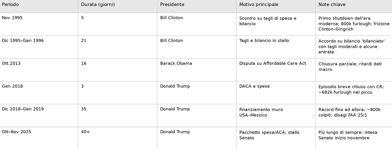Click the Ott 2013 period cell
392x149 pixels.
(11, 63)
